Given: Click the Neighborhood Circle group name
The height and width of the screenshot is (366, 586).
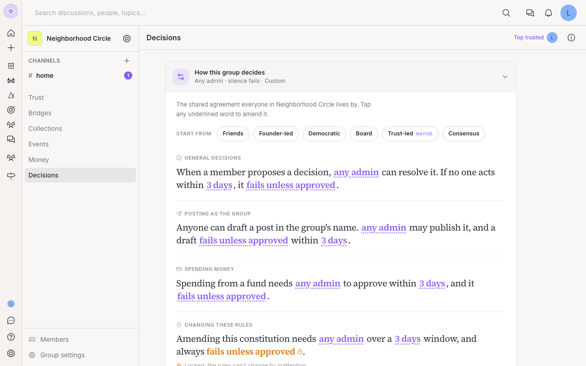Looking at the screenshot, I should [x=79, y=38].
